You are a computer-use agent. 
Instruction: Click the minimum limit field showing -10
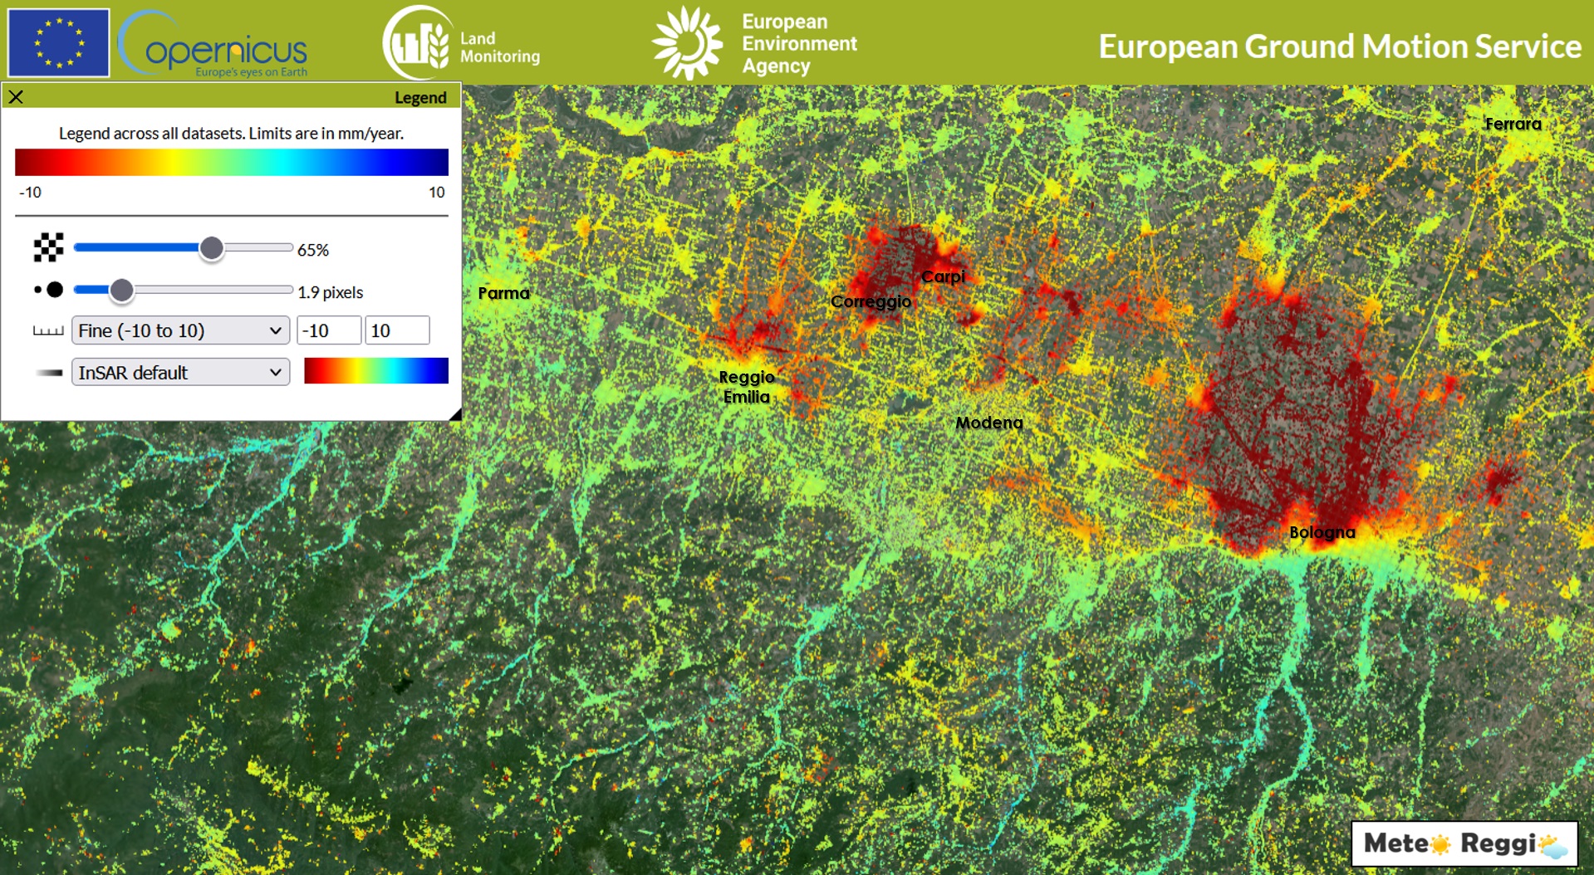tap(329, 330)
